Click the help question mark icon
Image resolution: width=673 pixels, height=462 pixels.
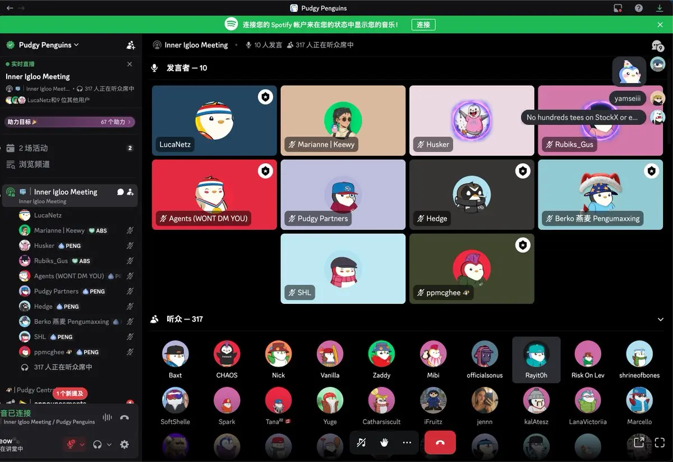coord(638,8)
